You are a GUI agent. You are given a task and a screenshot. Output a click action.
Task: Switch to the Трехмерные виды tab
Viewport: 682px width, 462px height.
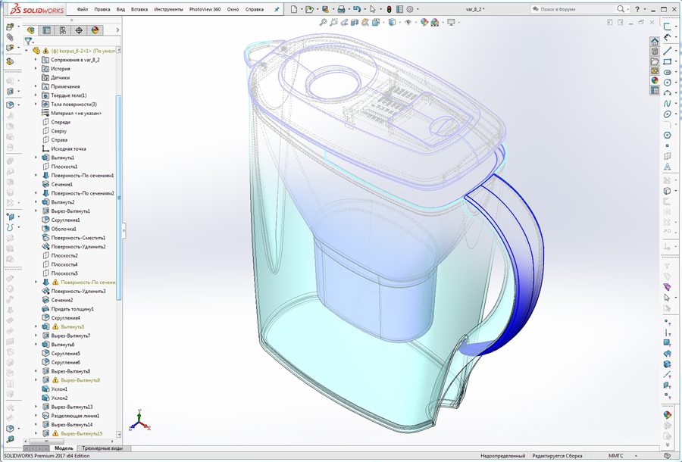(x=102, y=448)
